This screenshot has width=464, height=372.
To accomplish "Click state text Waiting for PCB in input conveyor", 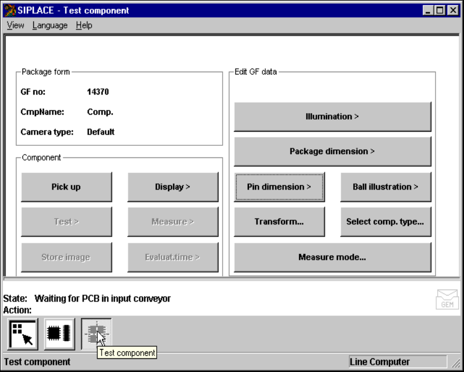I will [103, 299].
